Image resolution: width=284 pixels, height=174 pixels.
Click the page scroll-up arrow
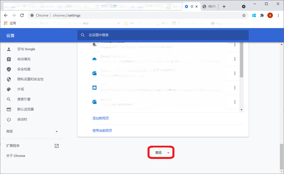click(x=281, y=44)
